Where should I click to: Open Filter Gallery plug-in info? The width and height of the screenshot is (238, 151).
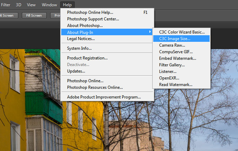click(x=182, y=65)
